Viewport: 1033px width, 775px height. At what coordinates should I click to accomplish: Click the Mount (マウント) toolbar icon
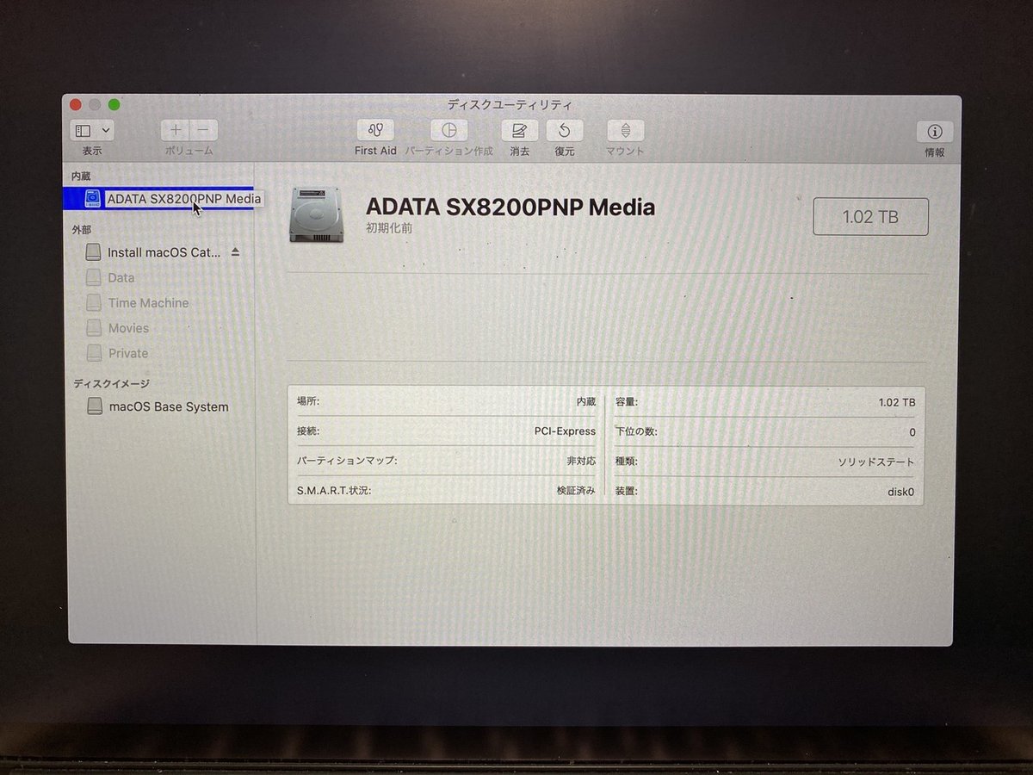625,130
